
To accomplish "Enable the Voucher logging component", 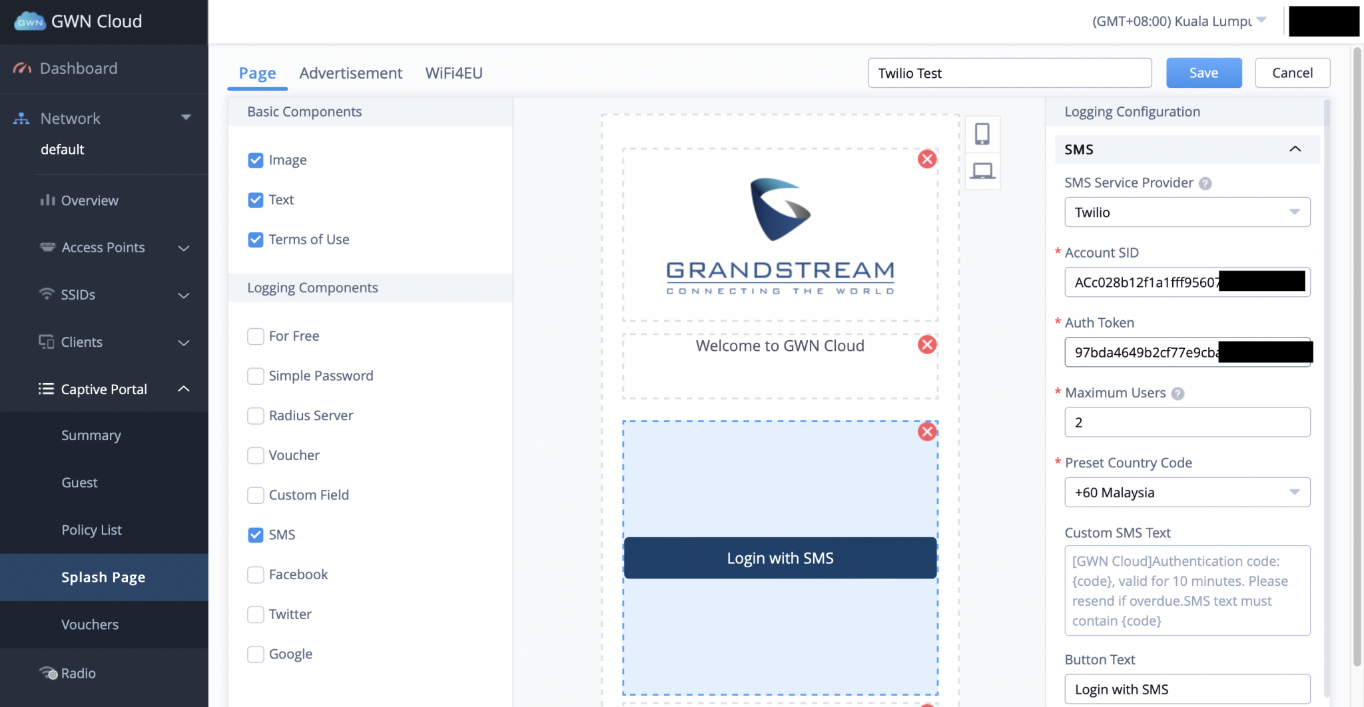I will point(255,455).
